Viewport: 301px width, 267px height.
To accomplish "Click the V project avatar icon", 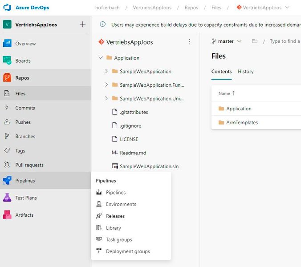I will point(7,24).
